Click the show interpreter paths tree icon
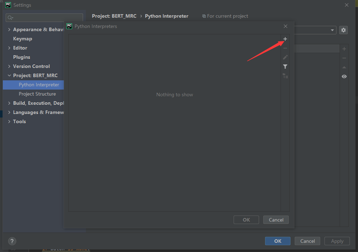 [x=285, y=76]
